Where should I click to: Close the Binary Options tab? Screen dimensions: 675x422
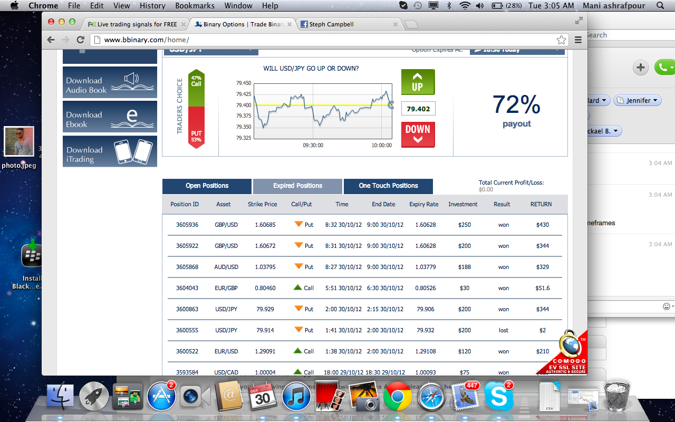pos(290,24)
